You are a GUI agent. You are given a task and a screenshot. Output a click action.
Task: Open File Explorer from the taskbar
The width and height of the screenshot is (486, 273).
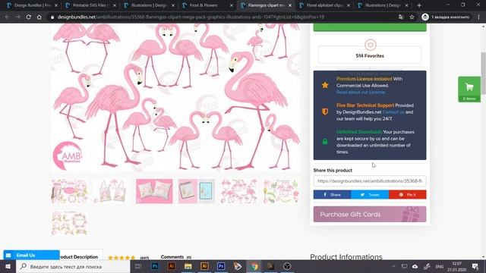188,266
